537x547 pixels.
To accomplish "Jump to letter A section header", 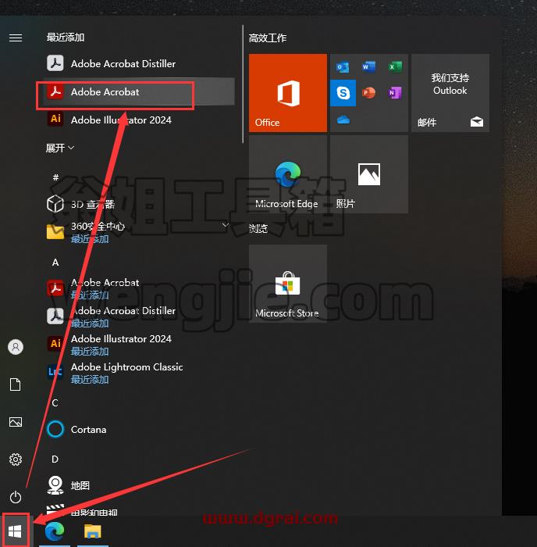I will [x=55, y=263].
